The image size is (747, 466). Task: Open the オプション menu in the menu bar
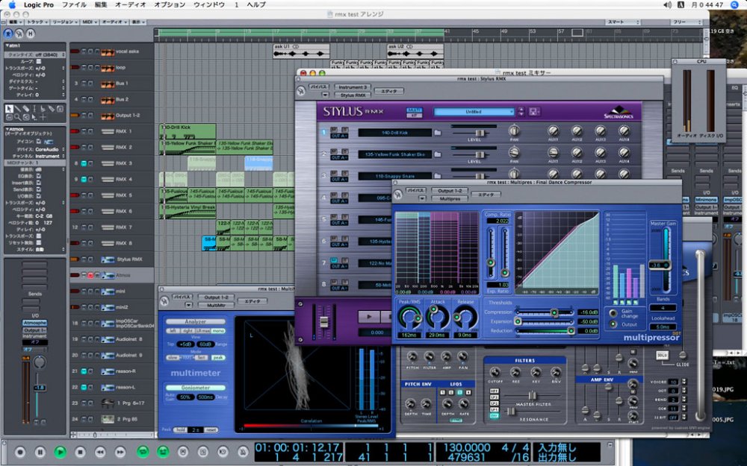170,4
